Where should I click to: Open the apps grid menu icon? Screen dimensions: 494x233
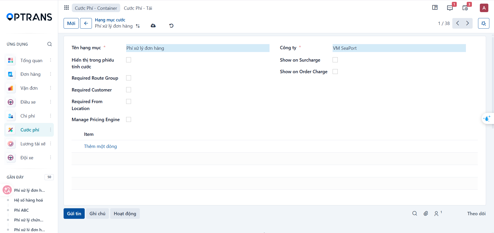point(66,8)
